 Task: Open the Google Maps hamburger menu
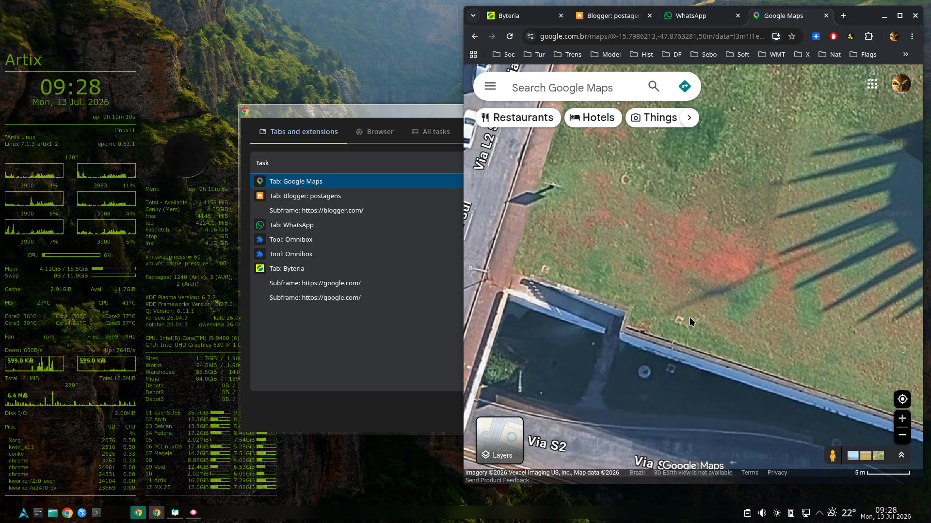(490, 86)
